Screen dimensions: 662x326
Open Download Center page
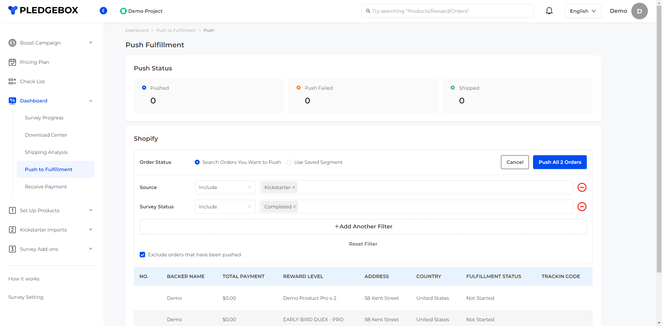point(46,135)
